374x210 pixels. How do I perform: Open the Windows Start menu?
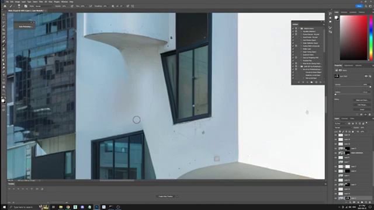click(4, 207)
